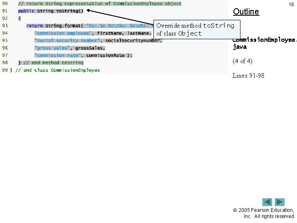Advance with the next slide arrow

coord(280,202)
